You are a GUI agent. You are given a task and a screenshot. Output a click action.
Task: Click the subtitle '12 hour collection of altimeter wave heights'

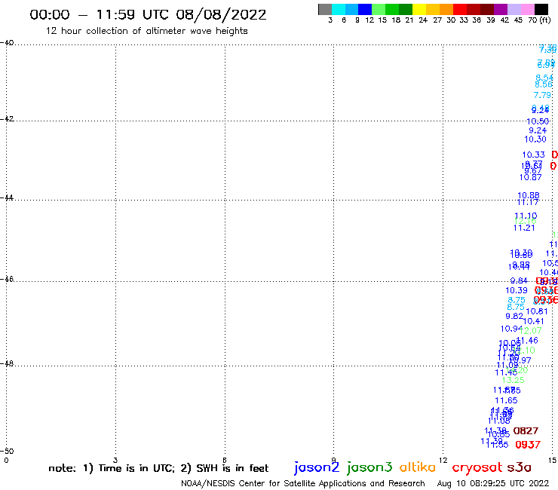146,31
